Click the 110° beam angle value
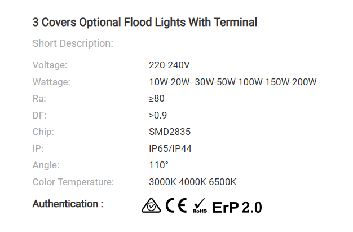The image size is (353, 232). (x=158, y=165)
